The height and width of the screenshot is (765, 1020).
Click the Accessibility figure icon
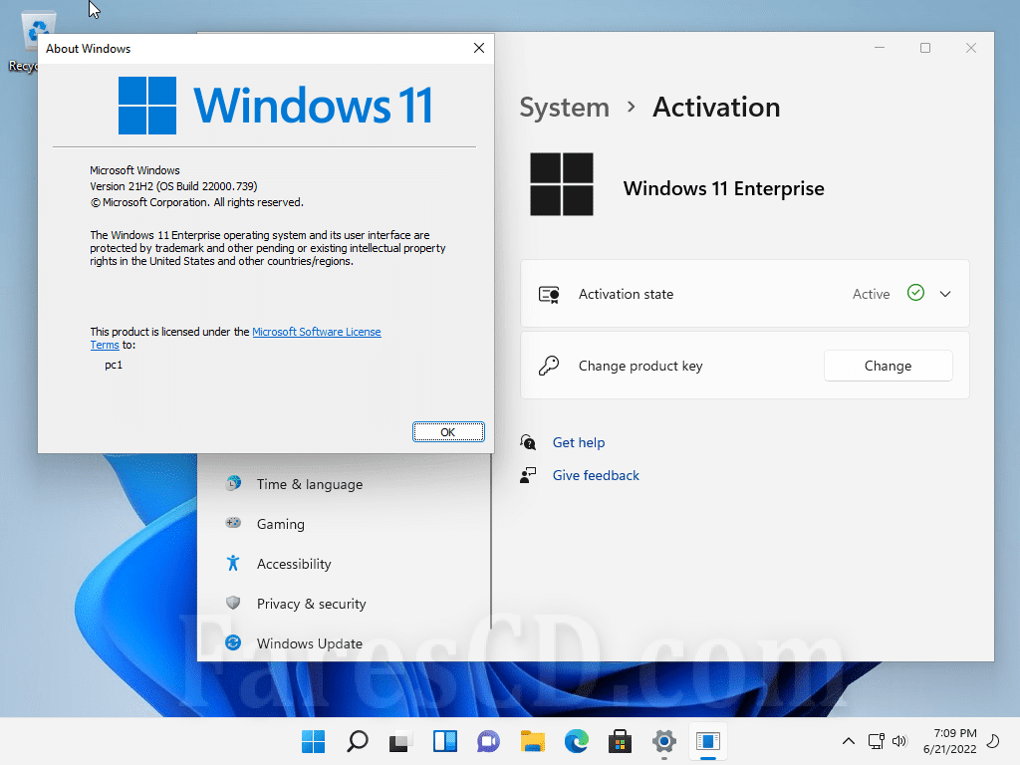pos(233,563)
